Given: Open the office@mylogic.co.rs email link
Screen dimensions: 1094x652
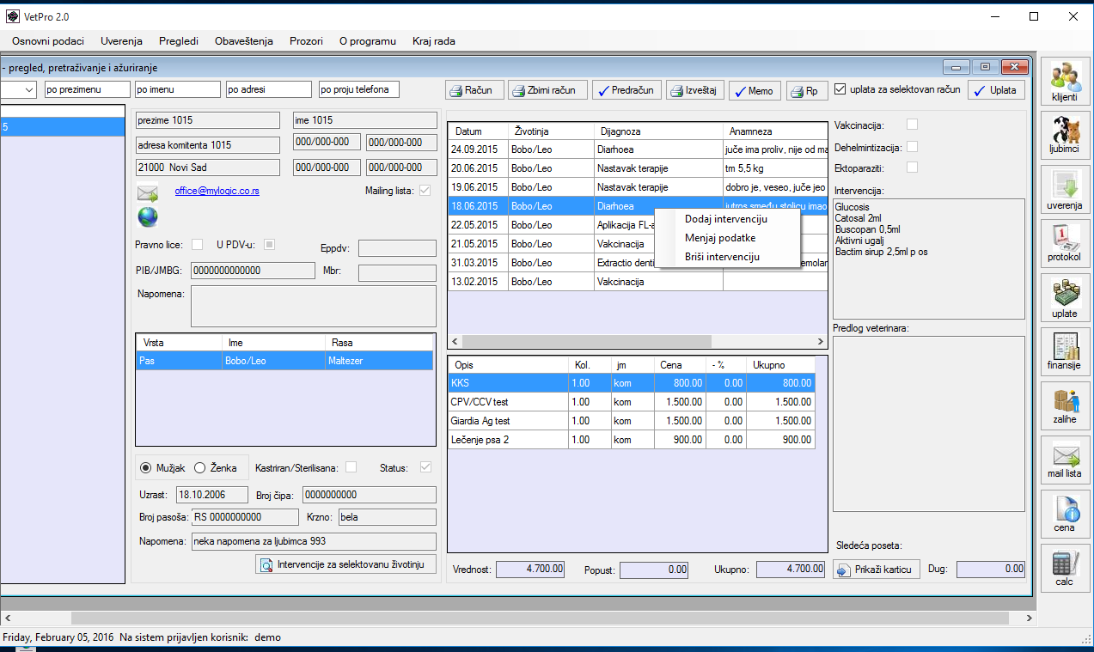Looking at the screenshot, I should 217,191.
